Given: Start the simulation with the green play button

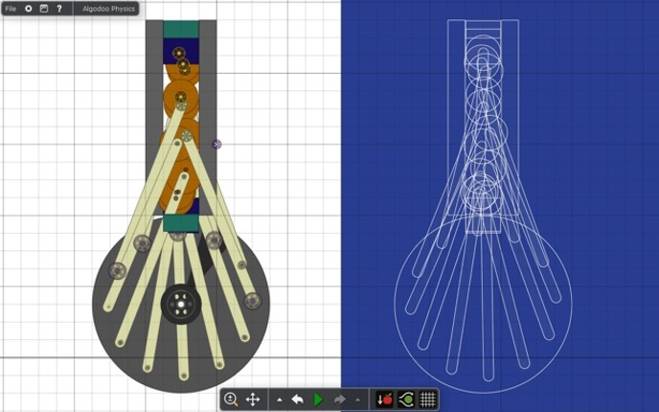Looking at the screenshot, I should click(318, 400).
